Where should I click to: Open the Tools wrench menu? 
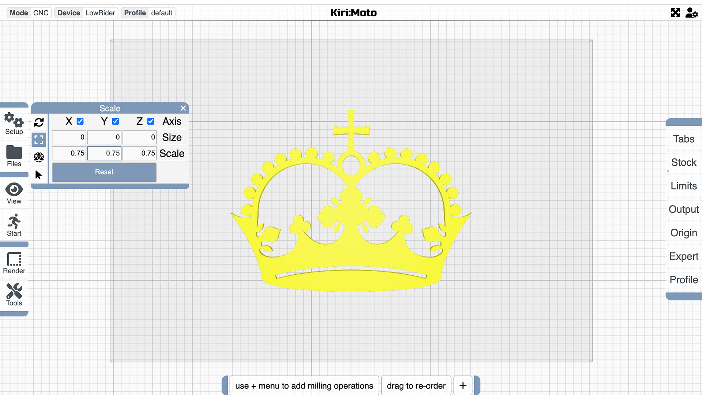(14, 295)
